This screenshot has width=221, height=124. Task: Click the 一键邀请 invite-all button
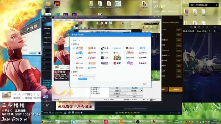point(176,89)
